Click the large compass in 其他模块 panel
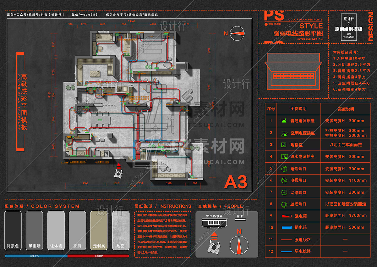The width and height of the screenshot is (377, 267). [x=239, y=245]
